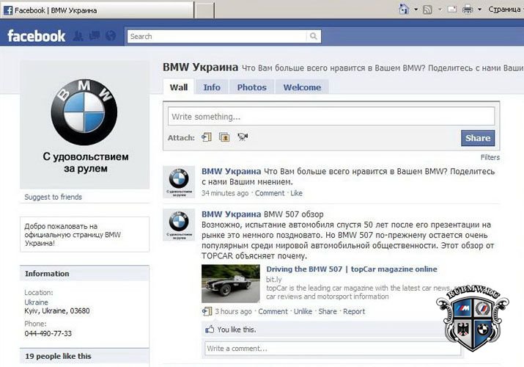This screenshot has height=367, width=524.
Task: Click Report on the BMW 507 post
Action: [x=354, y=311]
